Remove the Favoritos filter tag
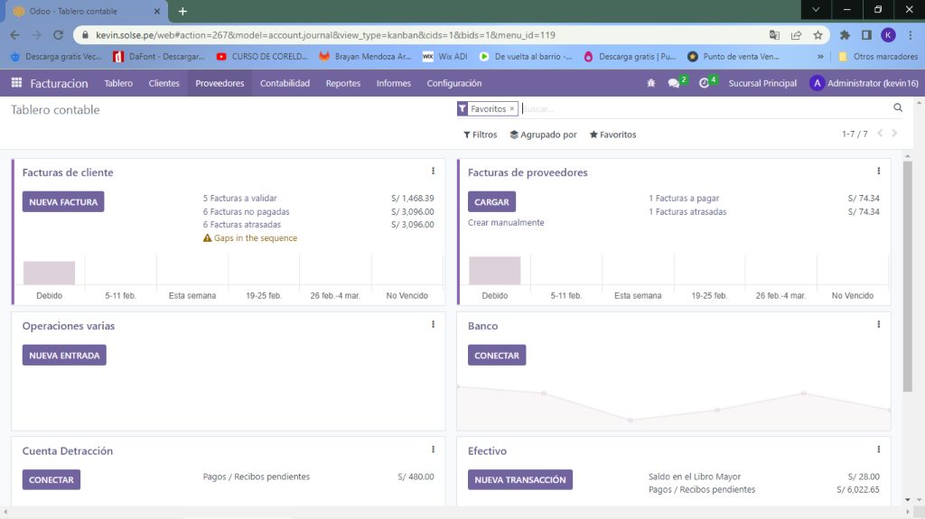 (x=512, y=108)
